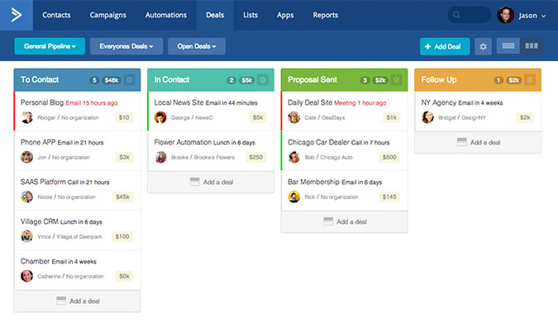Open the Bar Membership deal

click(313, 182)
